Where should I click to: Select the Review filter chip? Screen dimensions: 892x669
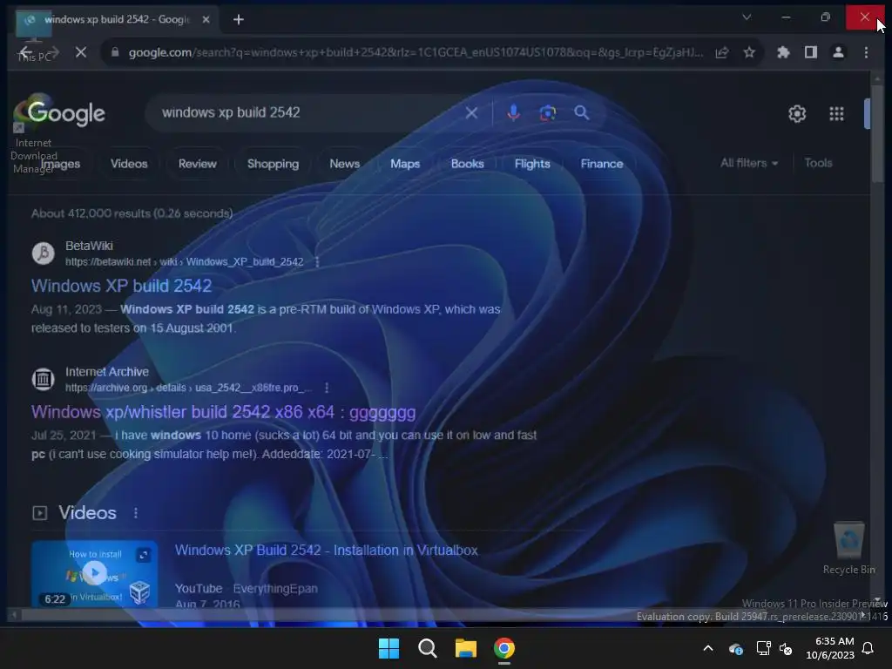tap(198, 164)
